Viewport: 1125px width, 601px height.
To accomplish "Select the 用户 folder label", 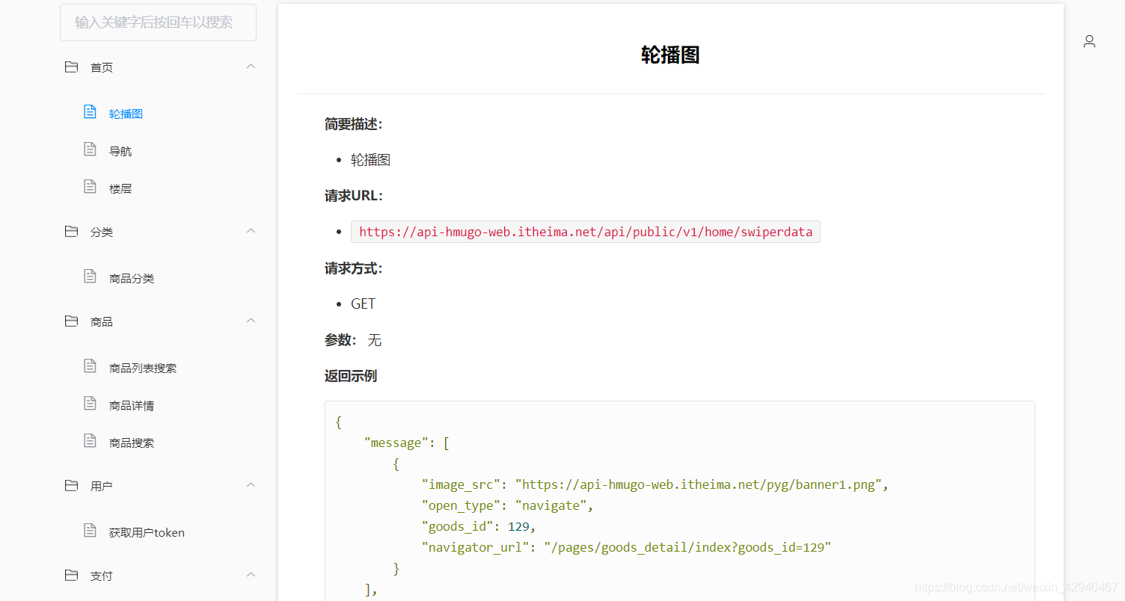I will 102,486.
